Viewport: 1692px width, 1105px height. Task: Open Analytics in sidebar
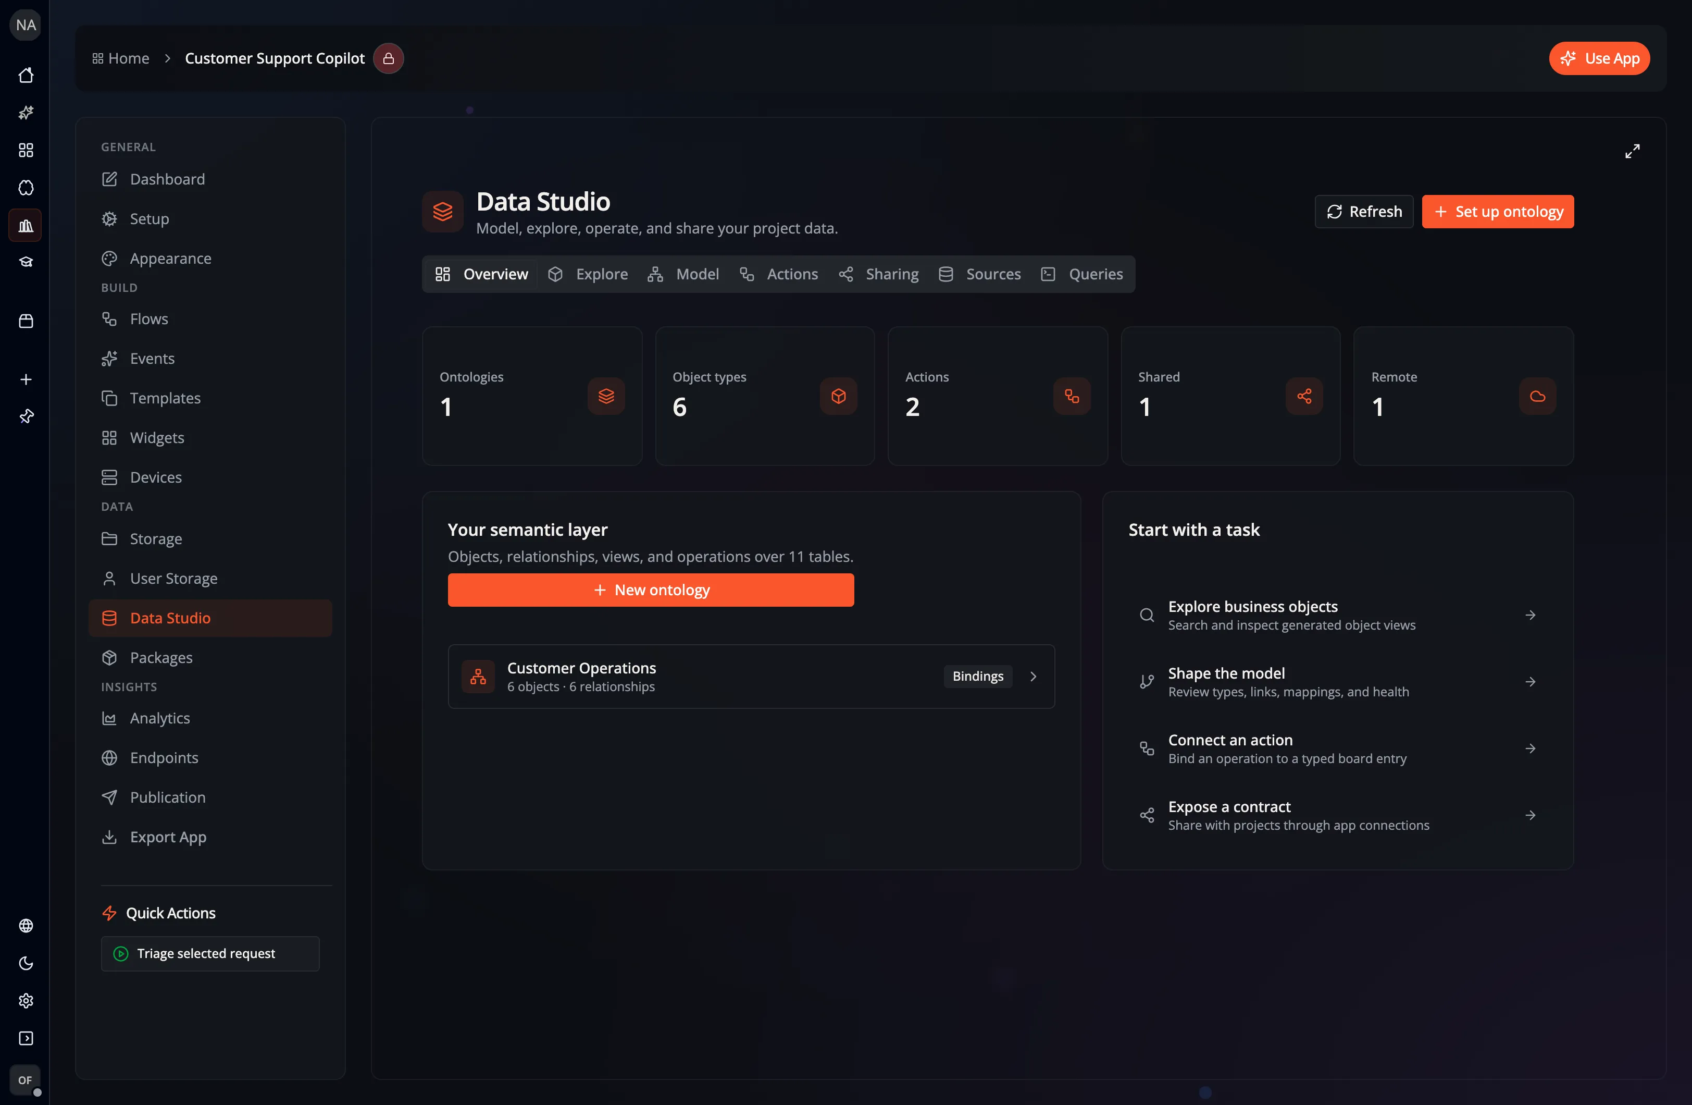click(x=210, y=718)
